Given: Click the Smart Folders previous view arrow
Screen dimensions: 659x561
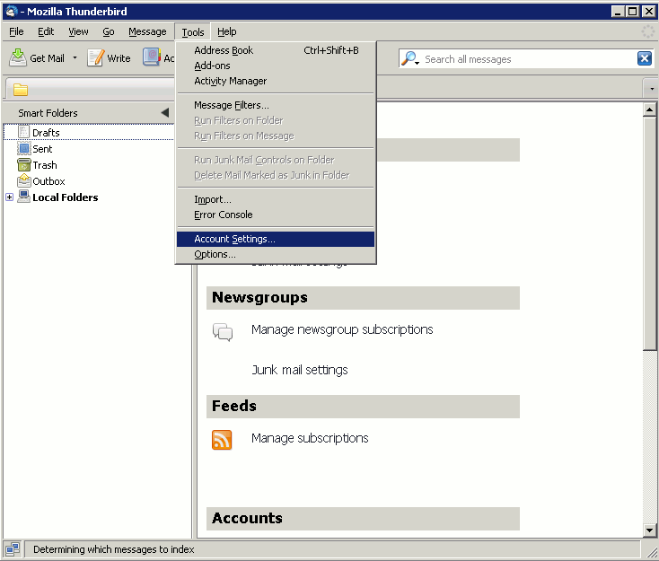Looking at the screenshot, I should (165, 112).
